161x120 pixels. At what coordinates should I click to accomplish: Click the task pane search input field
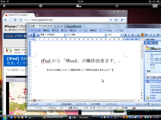click(154, 74)
